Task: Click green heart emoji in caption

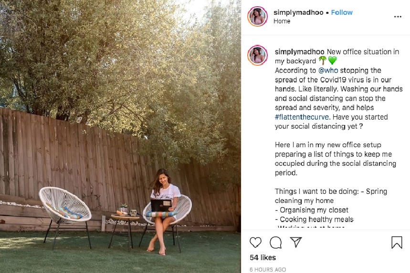Action: click(332, 61)
